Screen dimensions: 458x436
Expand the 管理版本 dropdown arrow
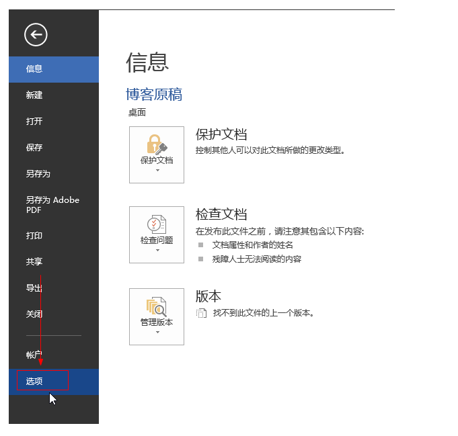[x=158, y=333]
